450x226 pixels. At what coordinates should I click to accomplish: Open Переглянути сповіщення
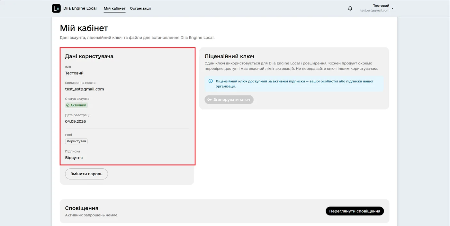(x=355, y=211)
